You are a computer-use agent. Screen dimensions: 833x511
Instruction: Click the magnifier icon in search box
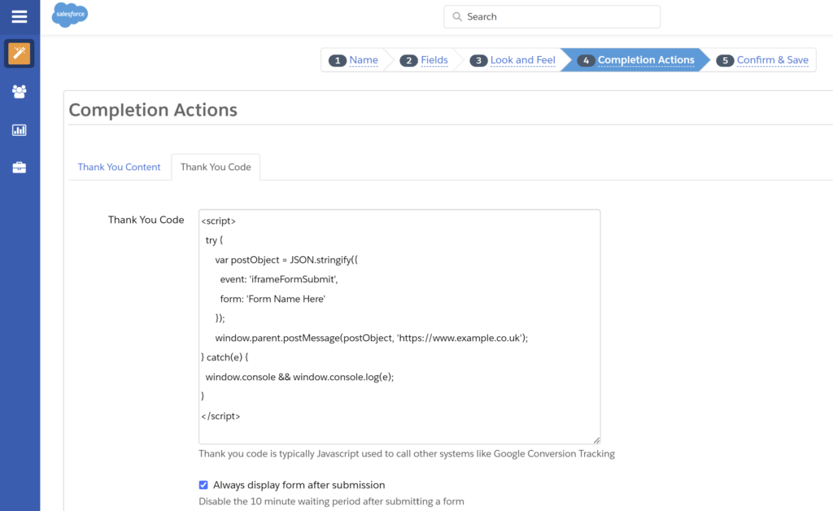click(457, 16)
